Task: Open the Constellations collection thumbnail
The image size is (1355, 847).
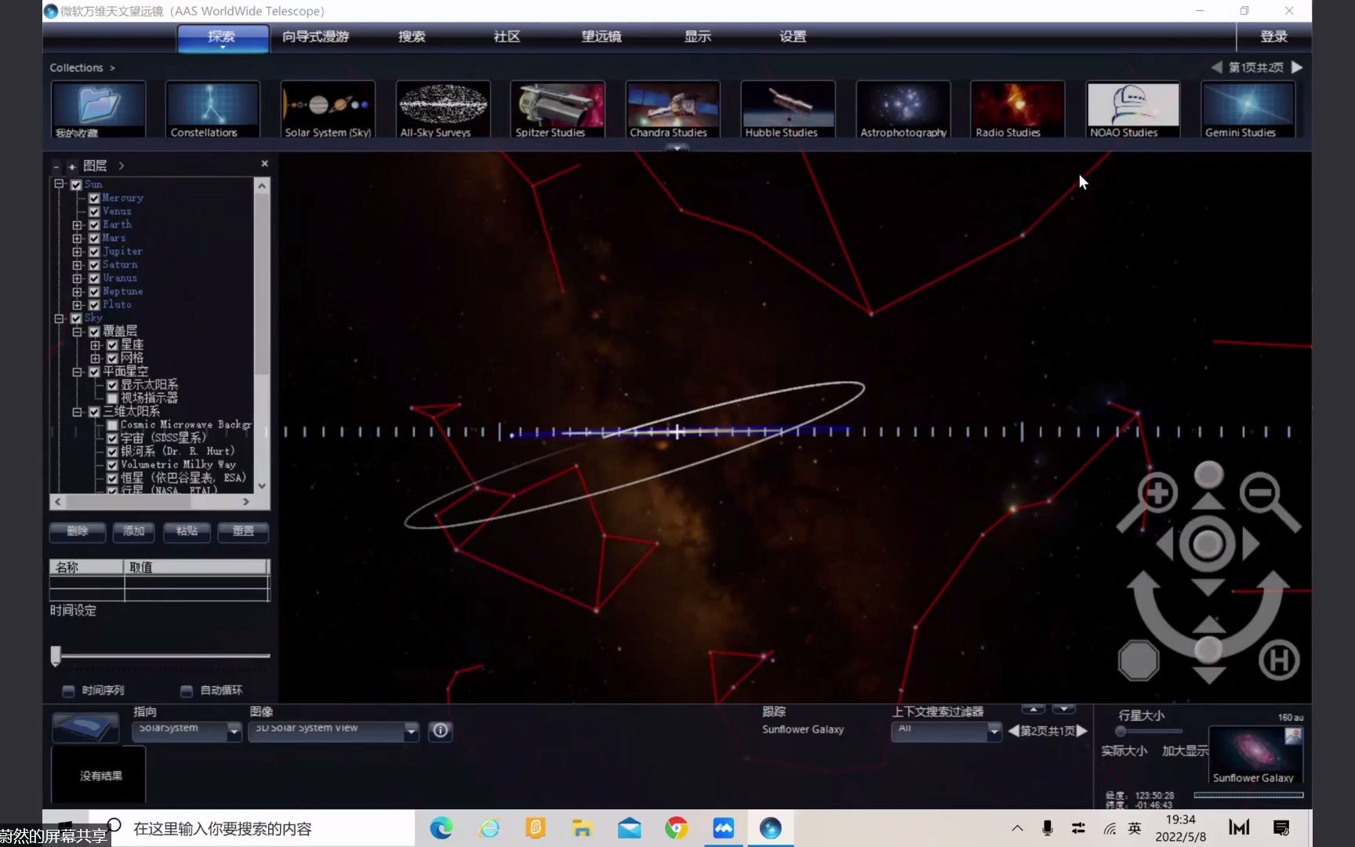Action: click(212, 110)
